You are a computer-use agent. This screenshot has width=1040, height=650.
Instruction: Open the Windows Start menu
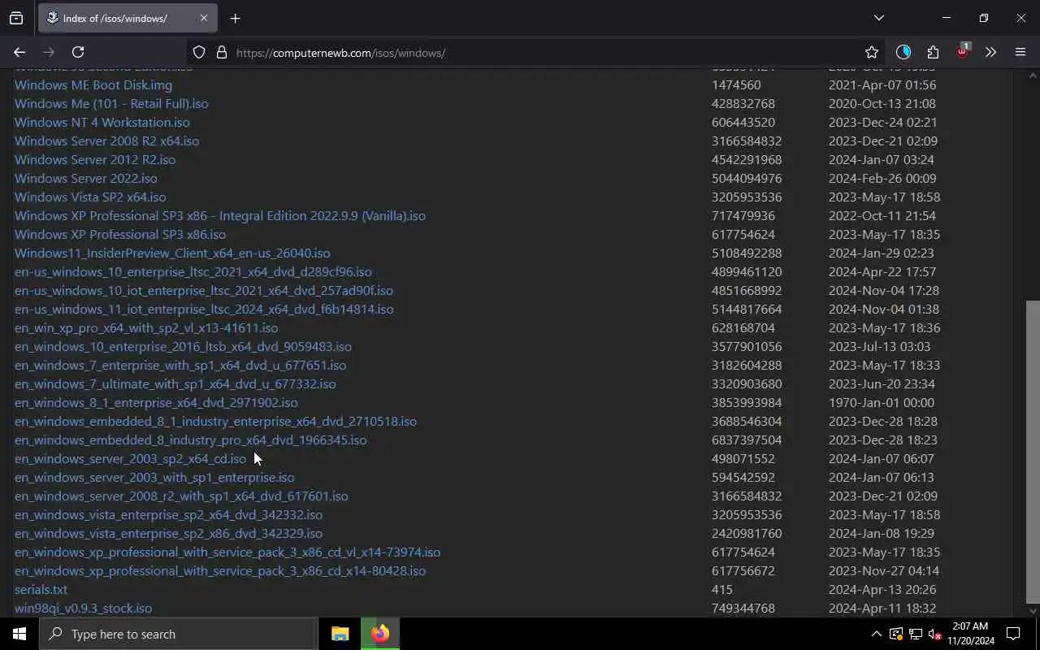click(x=19, y=634)
